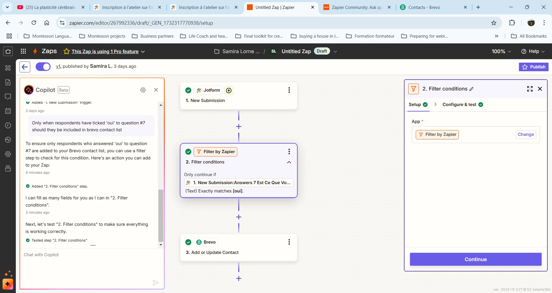Open Zapier home icon in top bar
This screenshot has height=293, width=552.
coord(8,51)
